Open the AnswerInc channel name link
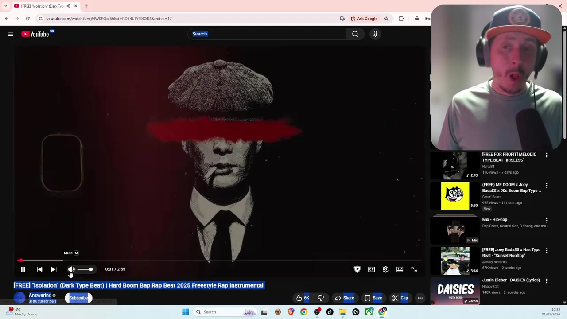Screen dimensions: 567x319 40,296
